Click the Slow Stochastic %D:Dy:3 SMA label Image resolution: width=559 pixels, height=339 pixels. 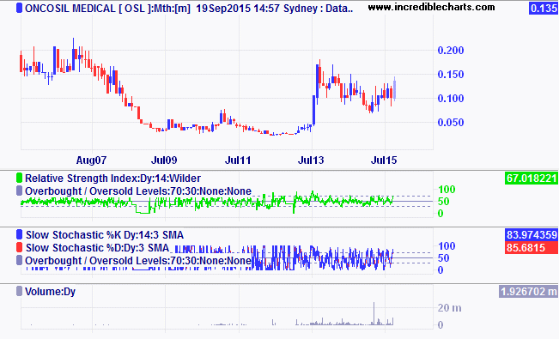pyautogui.click(x=97, y=247)
